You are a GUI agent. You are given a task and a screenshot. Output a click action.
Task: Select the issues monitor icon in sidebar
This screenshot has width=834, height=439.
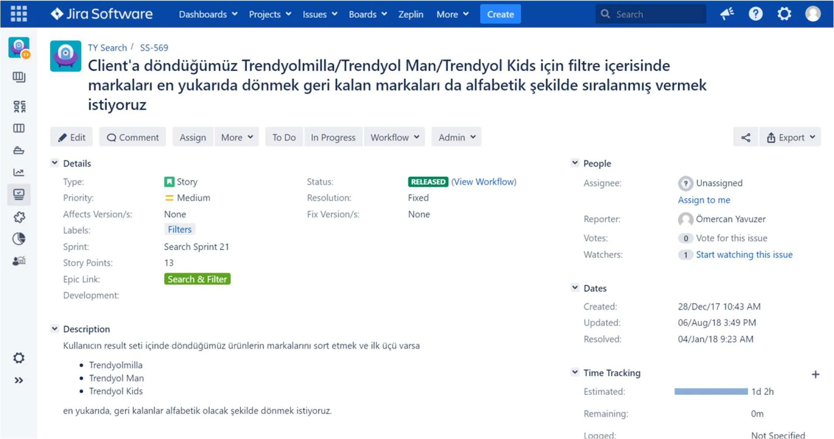(x=19, y=195)
